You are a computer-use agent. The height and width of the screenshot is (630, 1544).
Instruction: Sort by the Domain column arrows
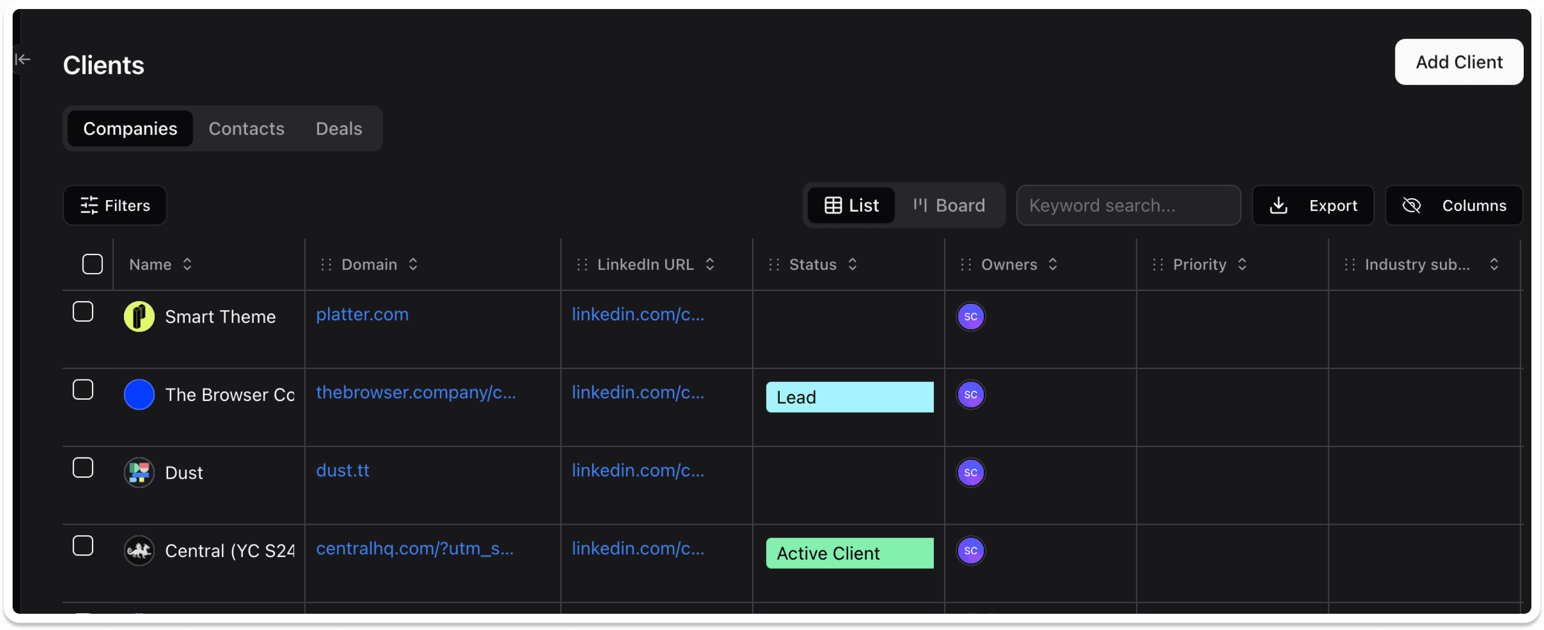tap(413, 265)
